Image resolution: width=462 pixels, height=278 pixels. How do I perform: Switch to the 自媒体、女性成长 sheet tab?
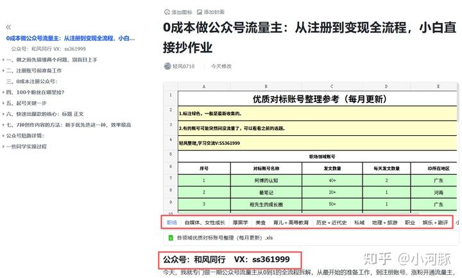[x=205, y=222]
